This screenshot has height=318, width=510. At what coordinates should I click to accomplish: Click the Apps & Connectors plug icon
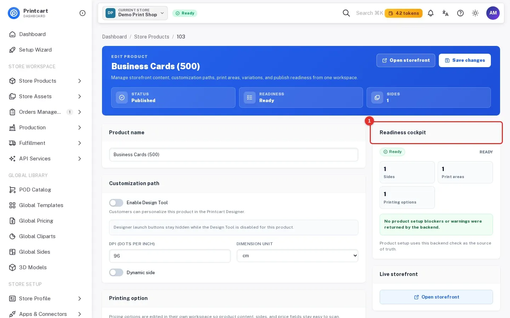[x=12, y=314]
